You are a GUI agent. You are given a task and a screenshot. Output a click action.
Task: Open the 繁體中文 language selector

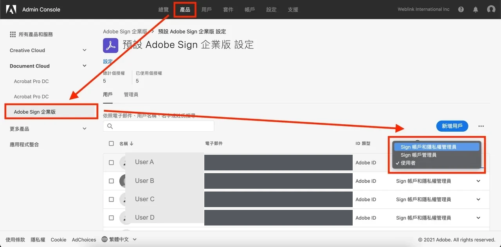[119, 239]
